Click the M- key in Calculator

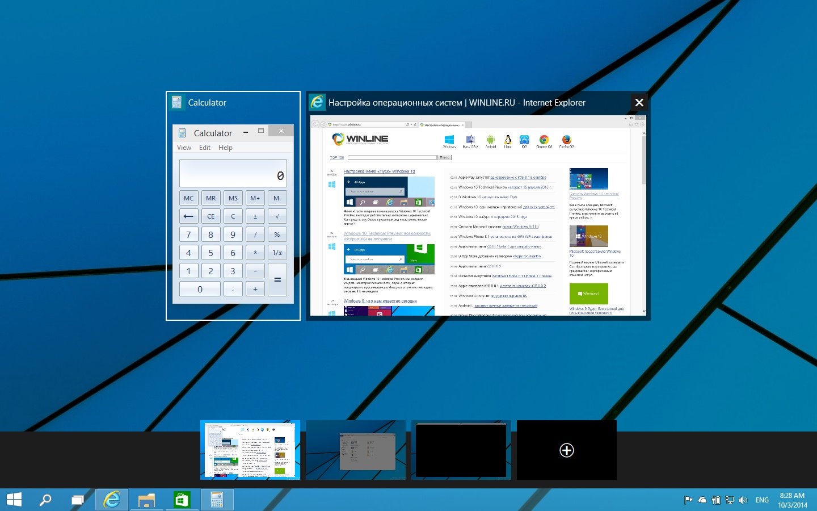click(277, 198)
